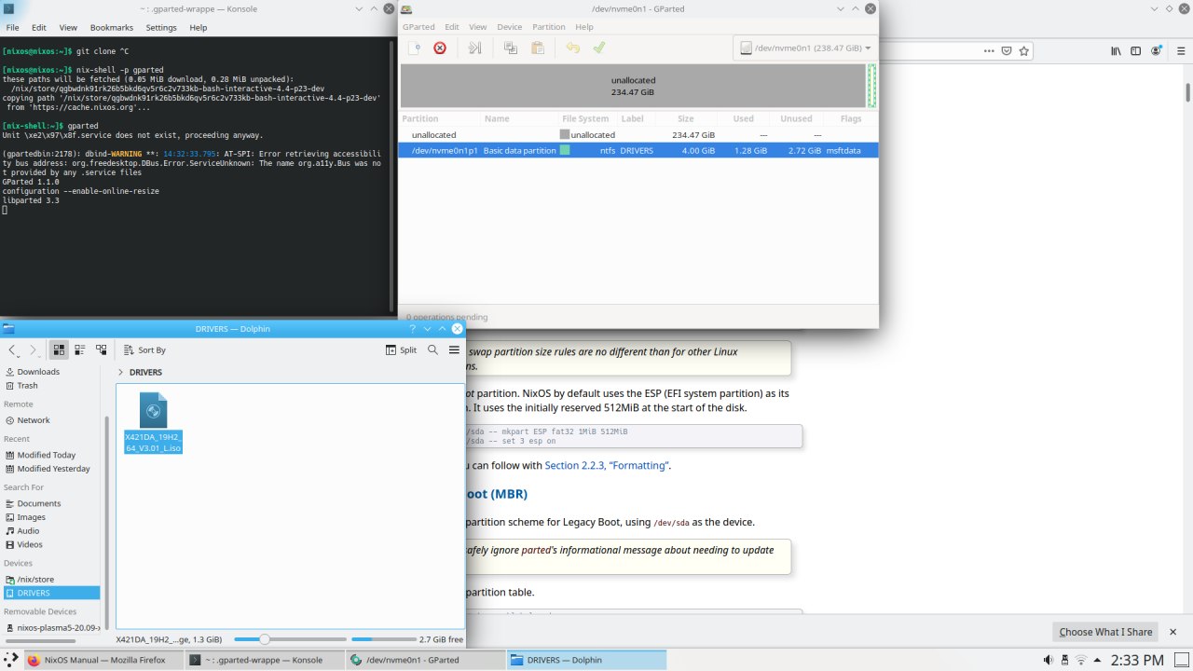Go forward in Dolphin navigation
Viewport: 1193px width, 671px height.
(x=34, y=349)
